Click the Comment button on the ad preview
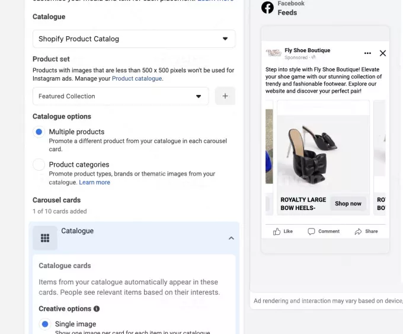403x334 pixels. (324, 231)
